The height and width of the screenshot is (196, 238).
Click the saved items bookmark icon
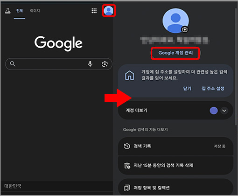(x=127, y=188)
